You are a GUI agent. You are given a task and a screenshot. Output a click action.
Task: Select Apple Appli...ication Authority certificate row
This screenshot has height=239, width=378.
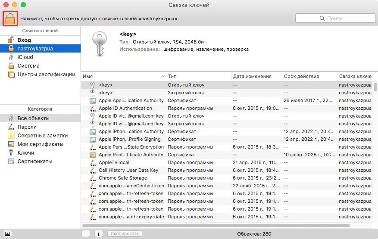(x=227, y=100)
